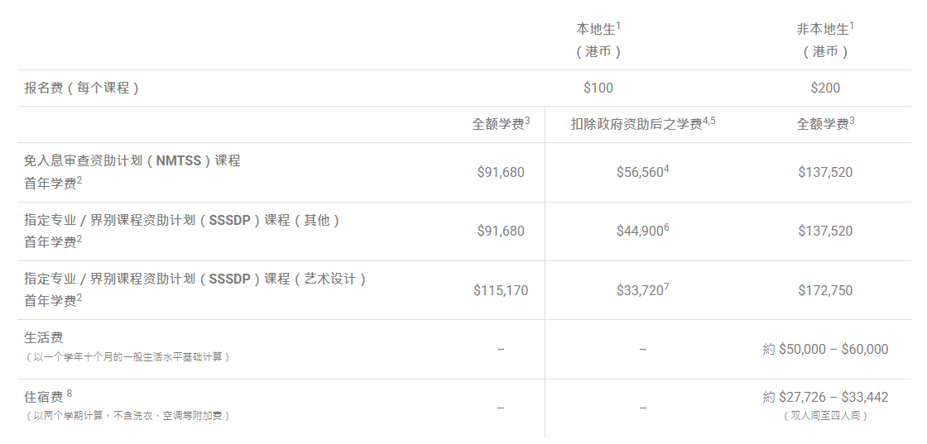Click the 扣除政府资助后之学费 column heading
Viewport: 927px width, 444px height.
(636, 124)
